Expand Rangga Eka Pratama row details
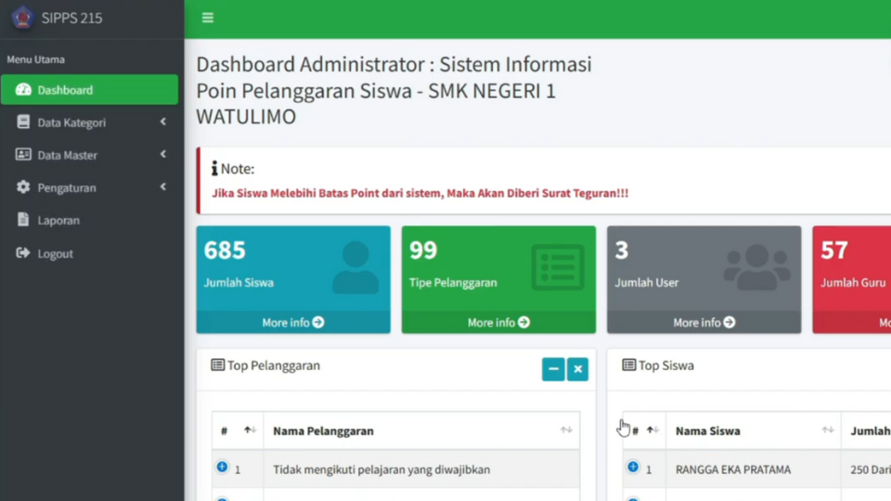 tap(633, 468)
